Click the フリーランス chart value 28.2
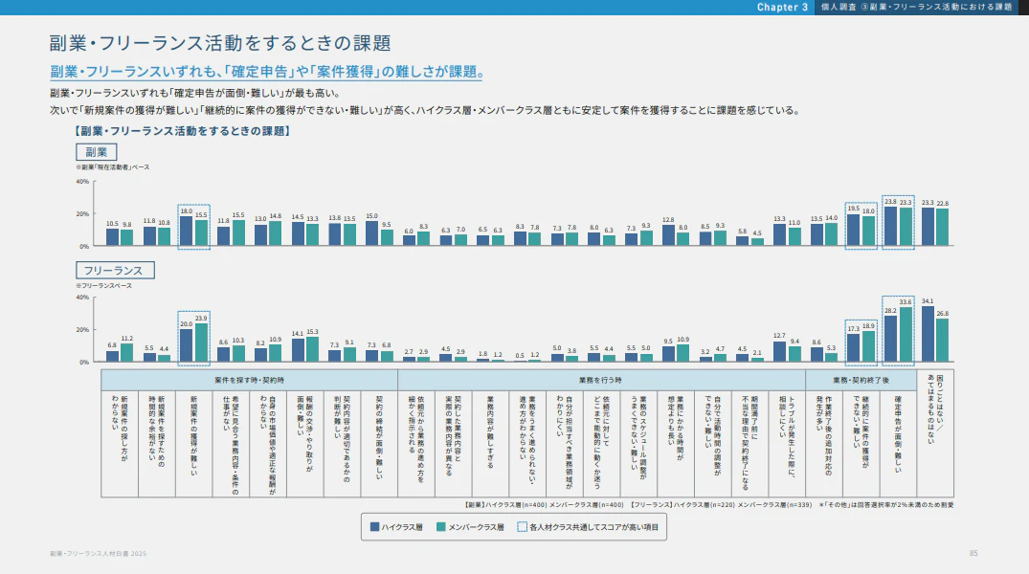 click(890, 311)
